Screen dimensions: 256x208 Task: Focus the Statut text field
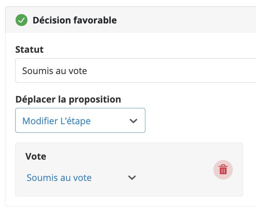[x=136, y=70]
